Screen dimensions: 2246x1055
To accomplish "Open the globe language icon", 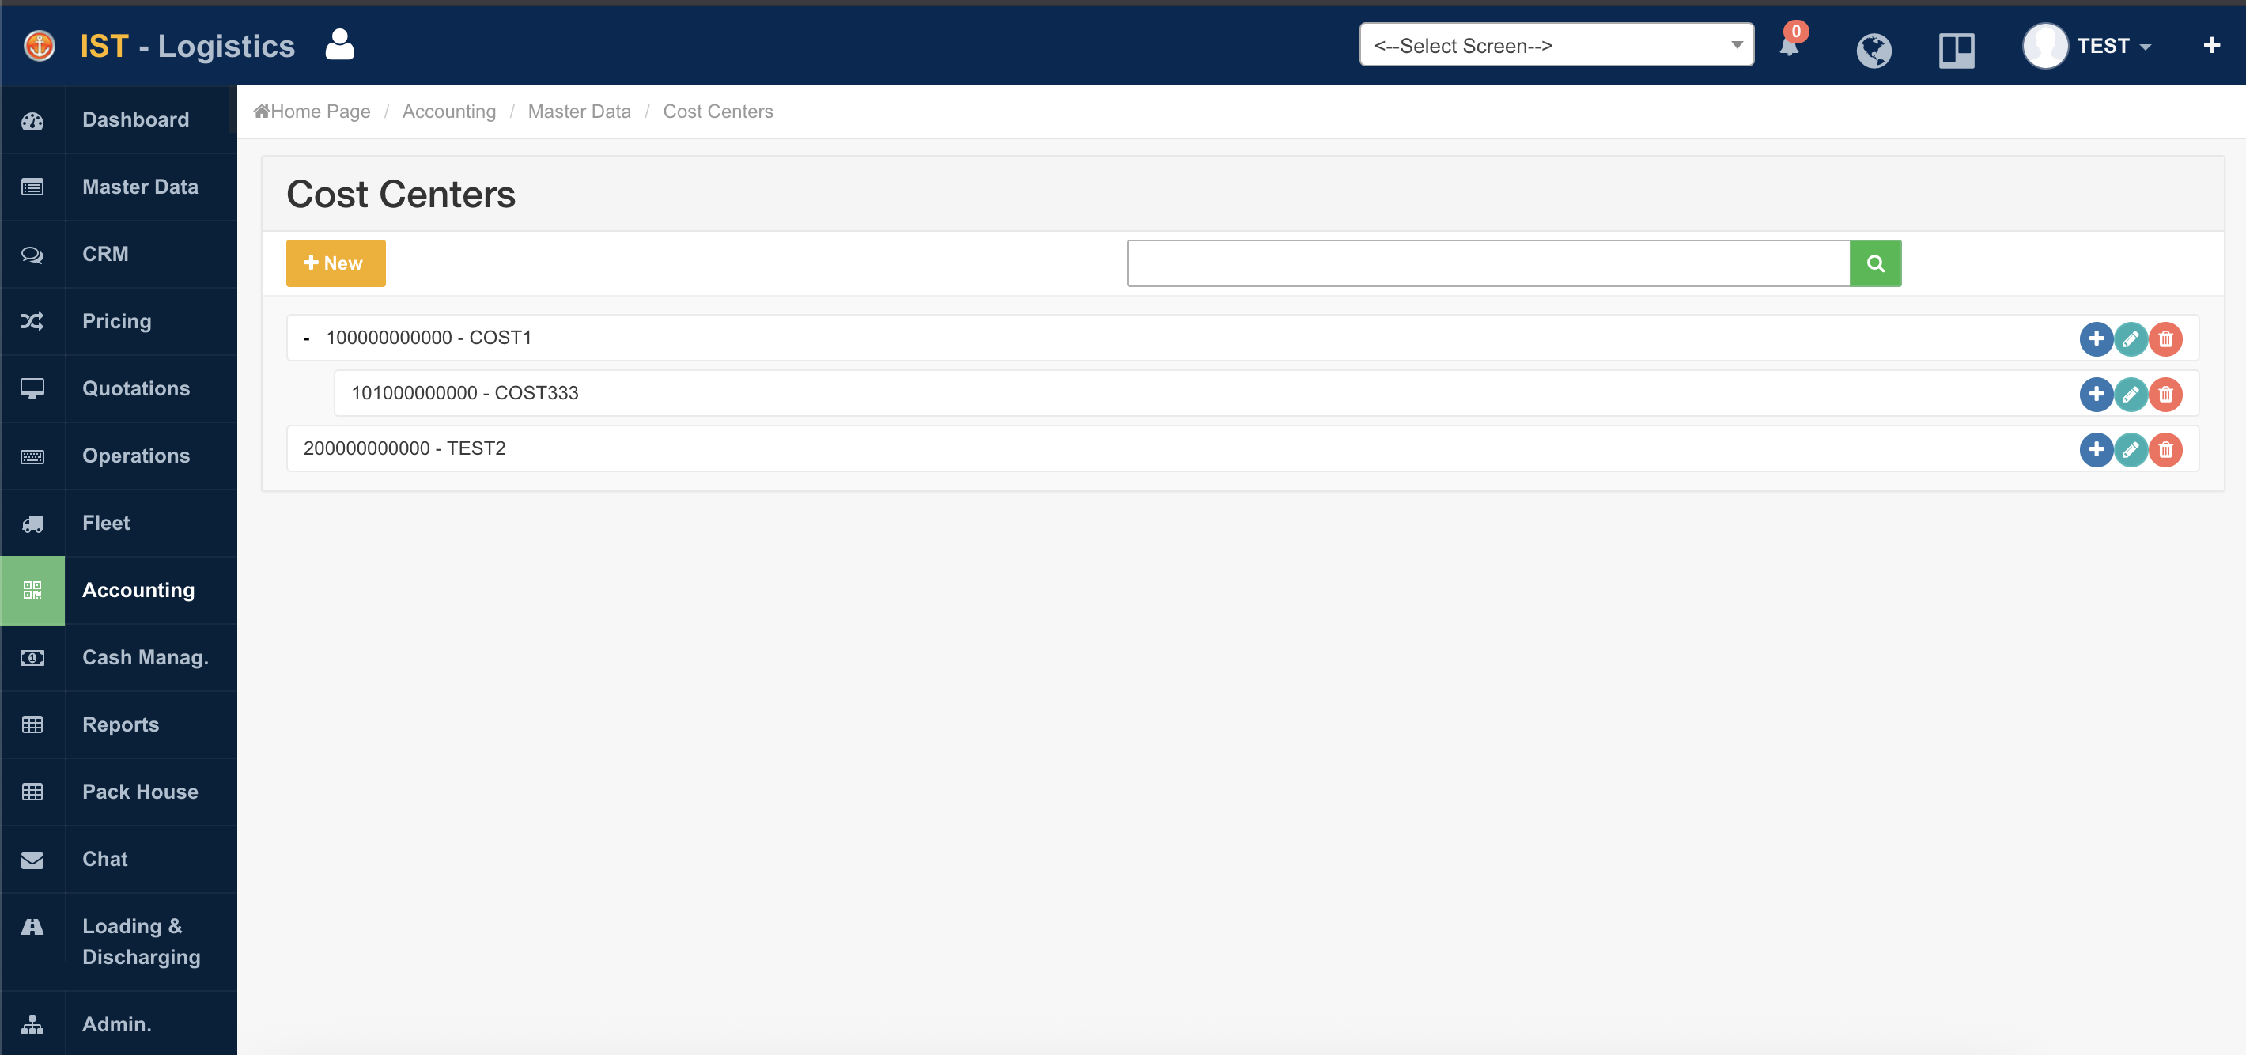I will click(1873, 50).
